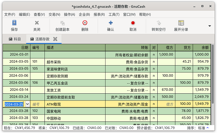Open the toolbar overflow arrow
Image resolution: width=217 pixels, height=133 pixels.
[210, 26]
